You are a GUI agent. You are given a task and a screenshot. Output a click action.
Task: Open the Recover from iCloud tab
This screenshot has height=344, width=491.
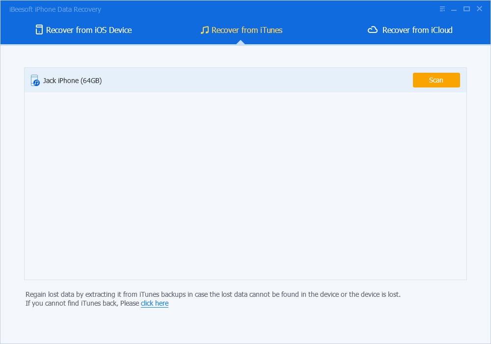pyautogui.click(x=410, y=30)
